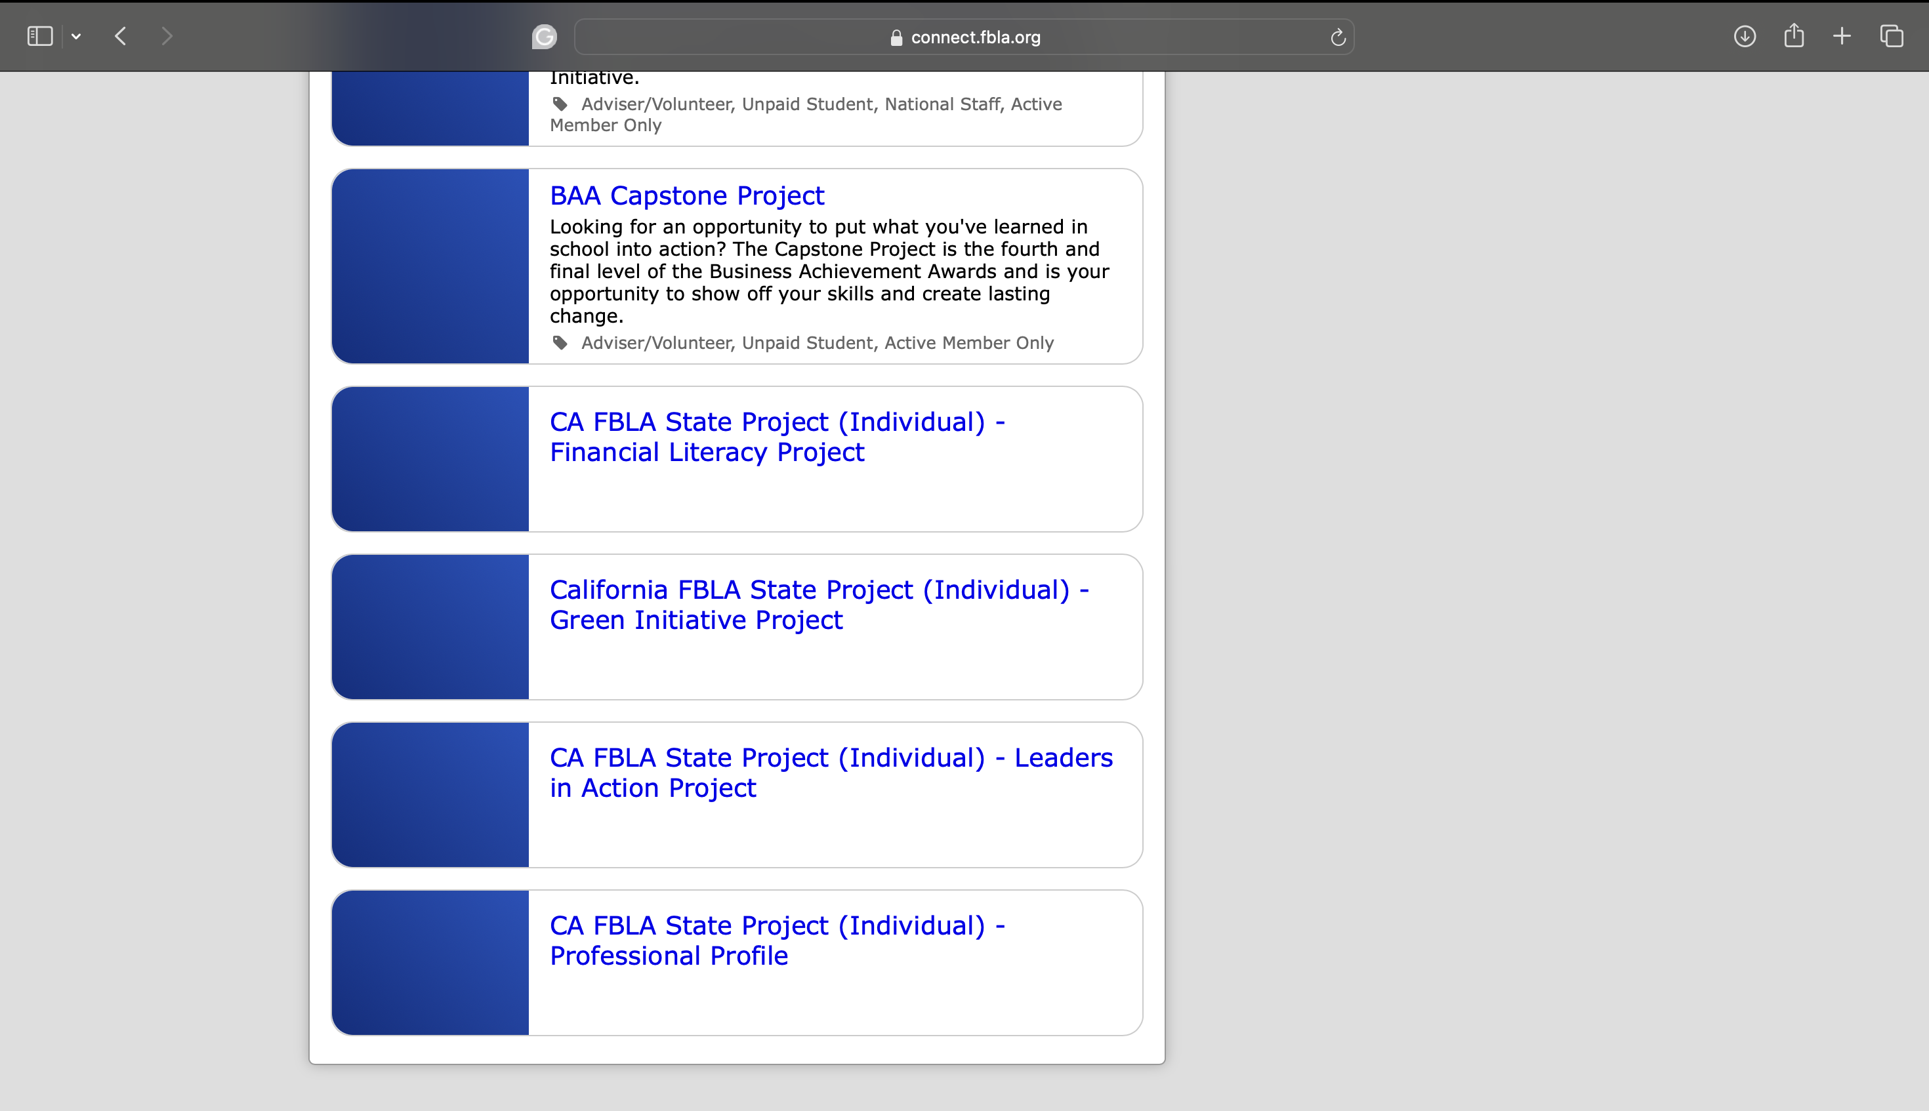Click the Financial Literacy Project blue thumbnail

point(430,459)
